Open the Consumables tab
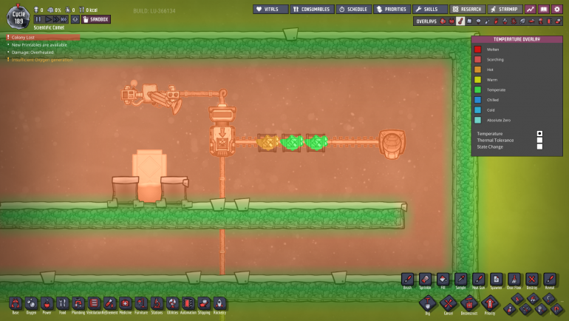 pyautogui.click(x=312, y=9)
